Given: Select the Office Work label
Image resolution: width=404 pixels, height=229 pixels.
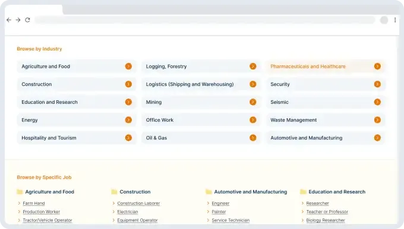Looking at the screenshot, I should (x=160, y=120).
